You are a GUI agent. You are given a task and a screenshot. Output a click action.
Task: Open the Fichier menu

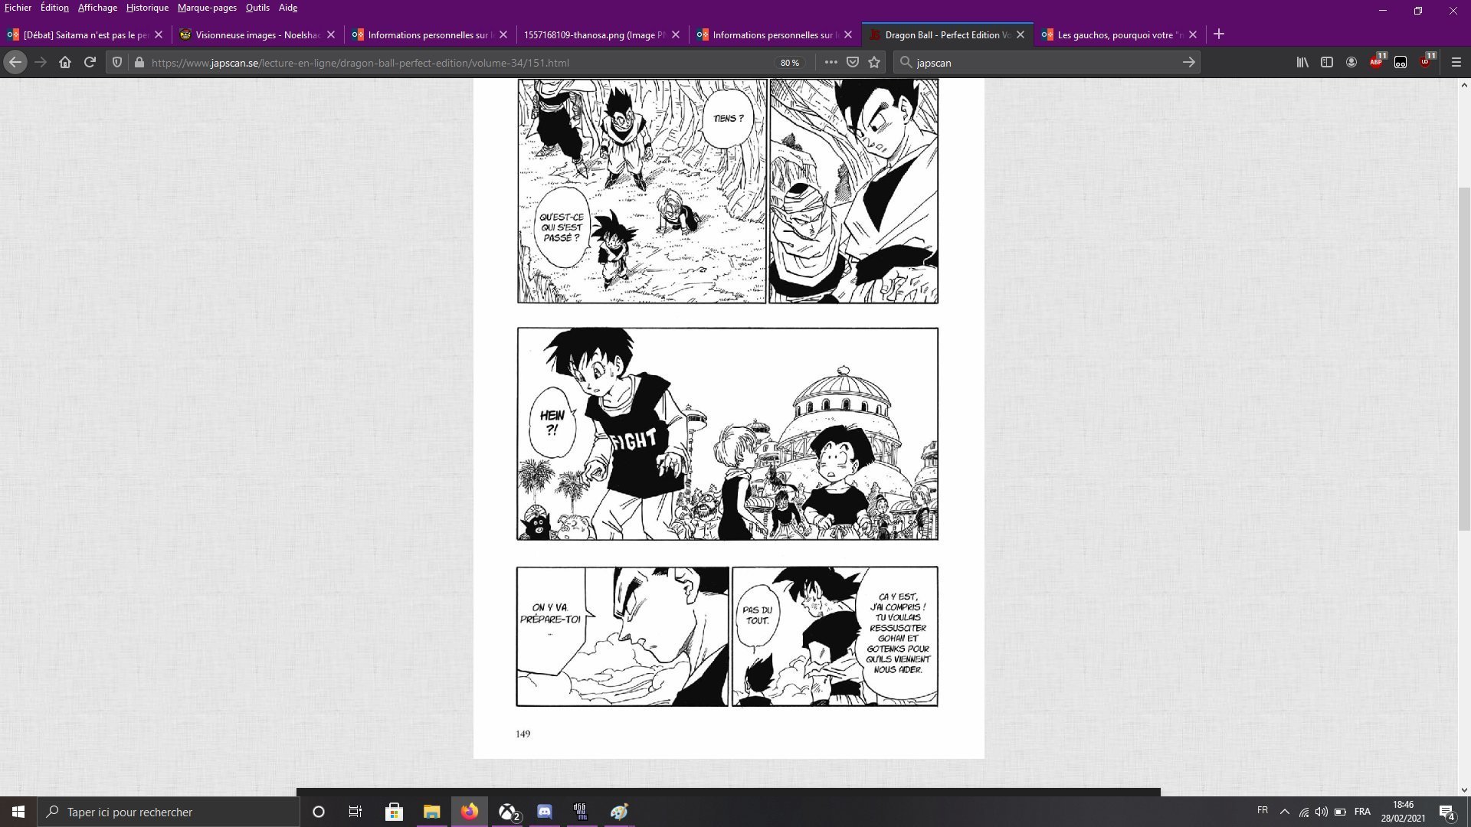(x=18, y=8)
